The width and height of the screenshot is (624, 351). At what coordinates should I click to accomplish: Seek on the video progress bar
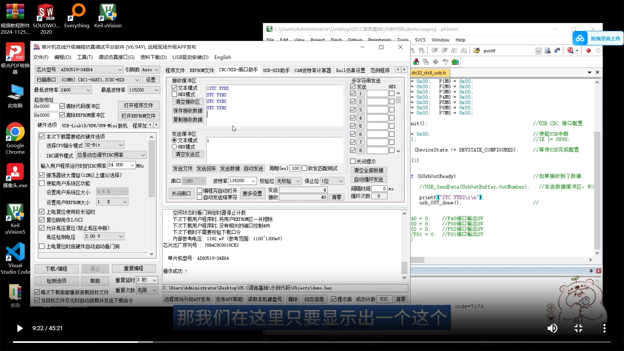click(x=312, y=342)
